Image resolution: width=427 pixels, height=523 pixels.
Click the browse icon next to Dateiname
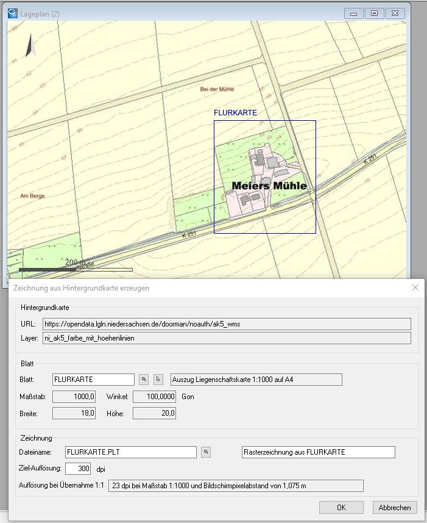coord(206,452)
